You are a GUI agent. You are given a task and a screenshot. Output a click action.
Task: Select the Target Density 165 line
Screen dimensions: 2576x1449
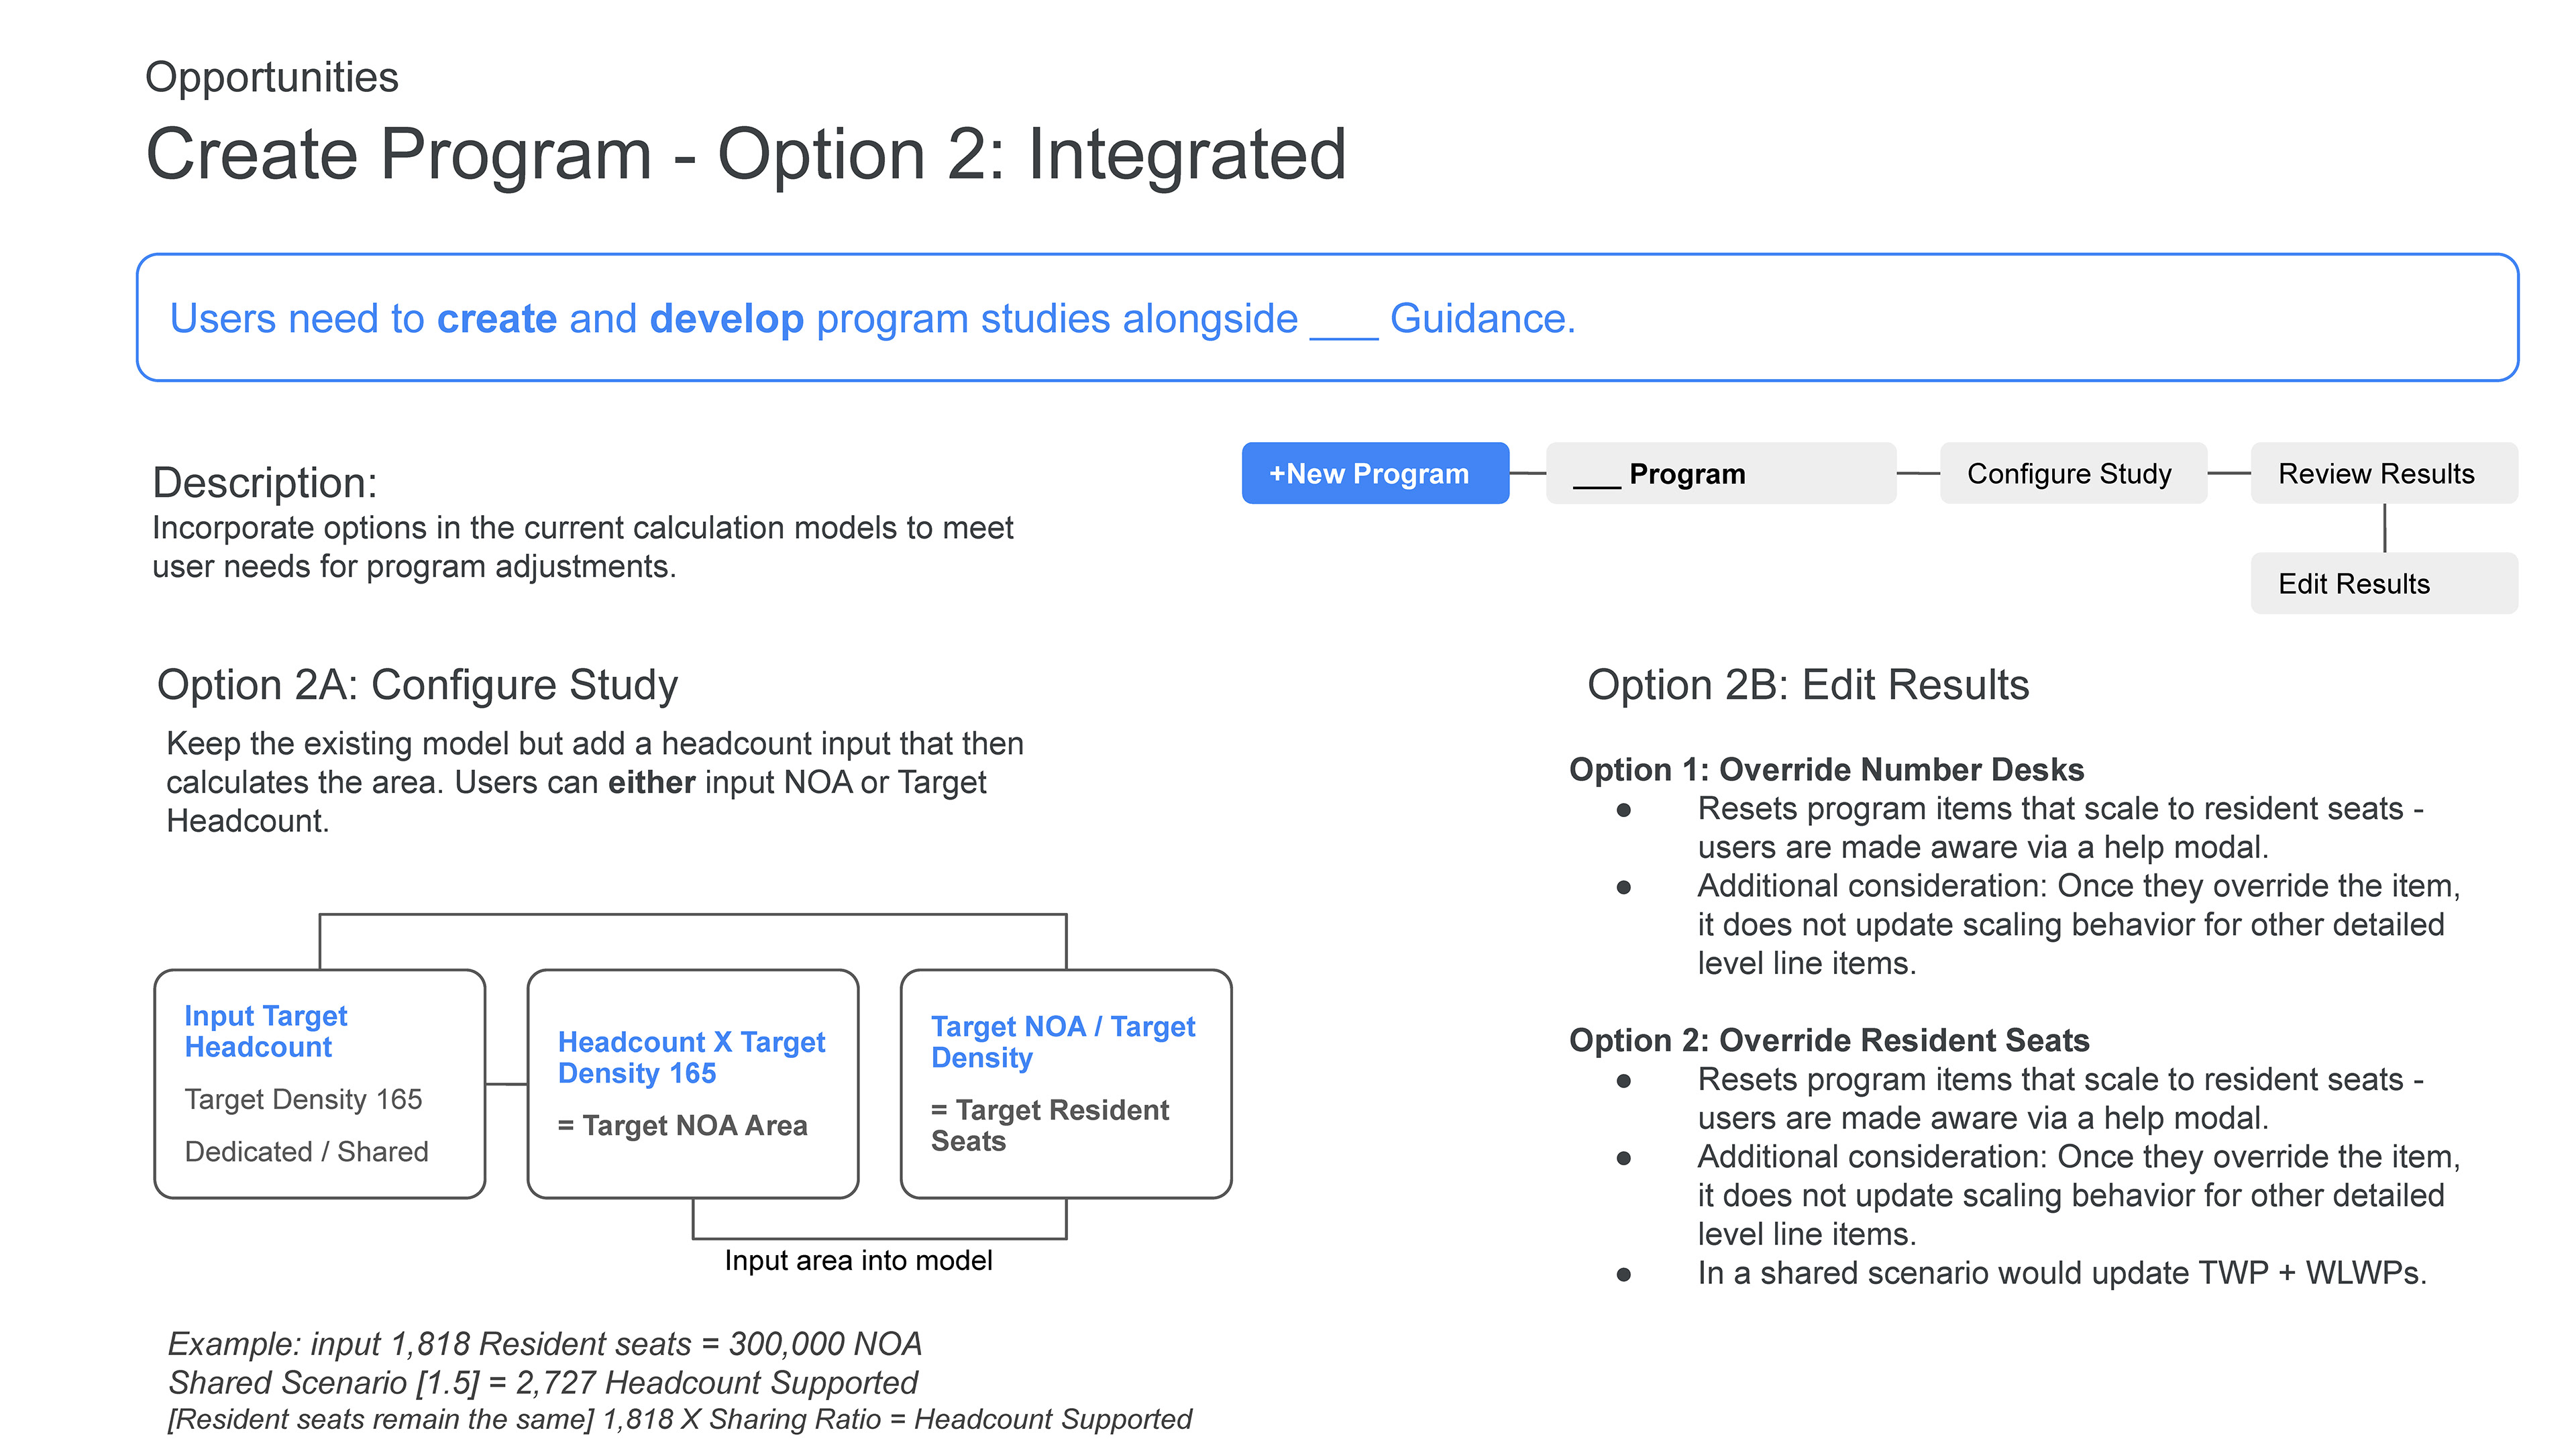coord(303,1099)
